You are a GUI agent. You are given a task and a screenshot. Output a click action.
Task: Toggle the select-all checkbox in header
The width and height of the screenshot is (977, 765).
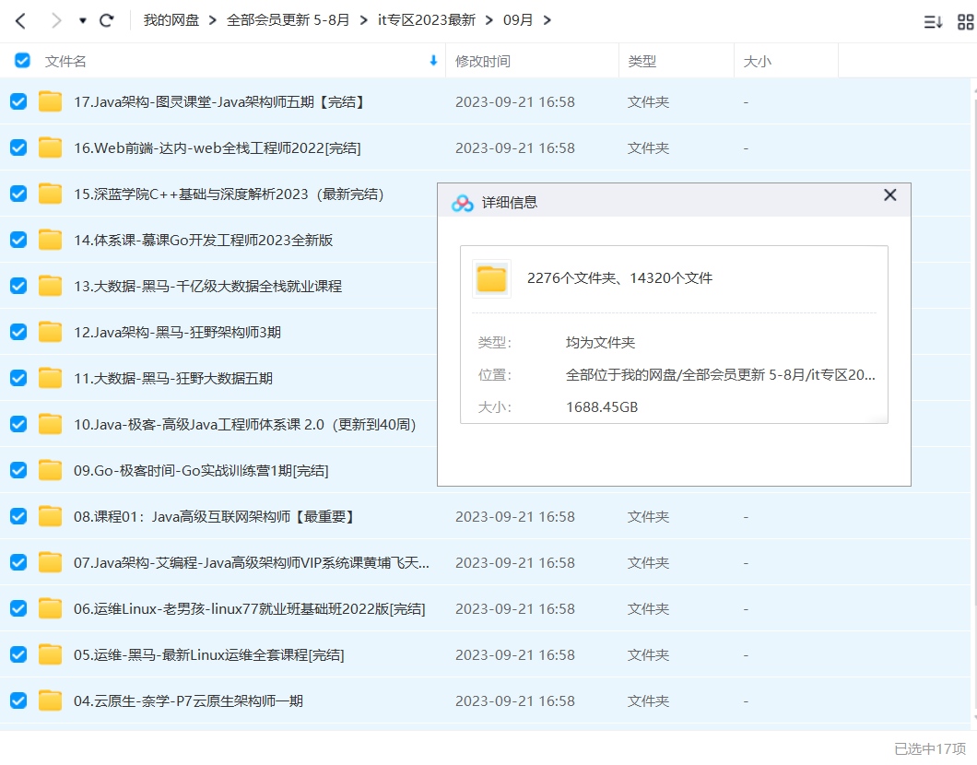(x=22, y=61)
